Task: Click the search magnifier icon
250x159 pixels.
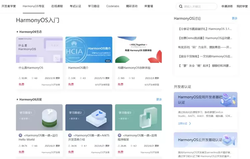Action: click(x=180, y=6)
